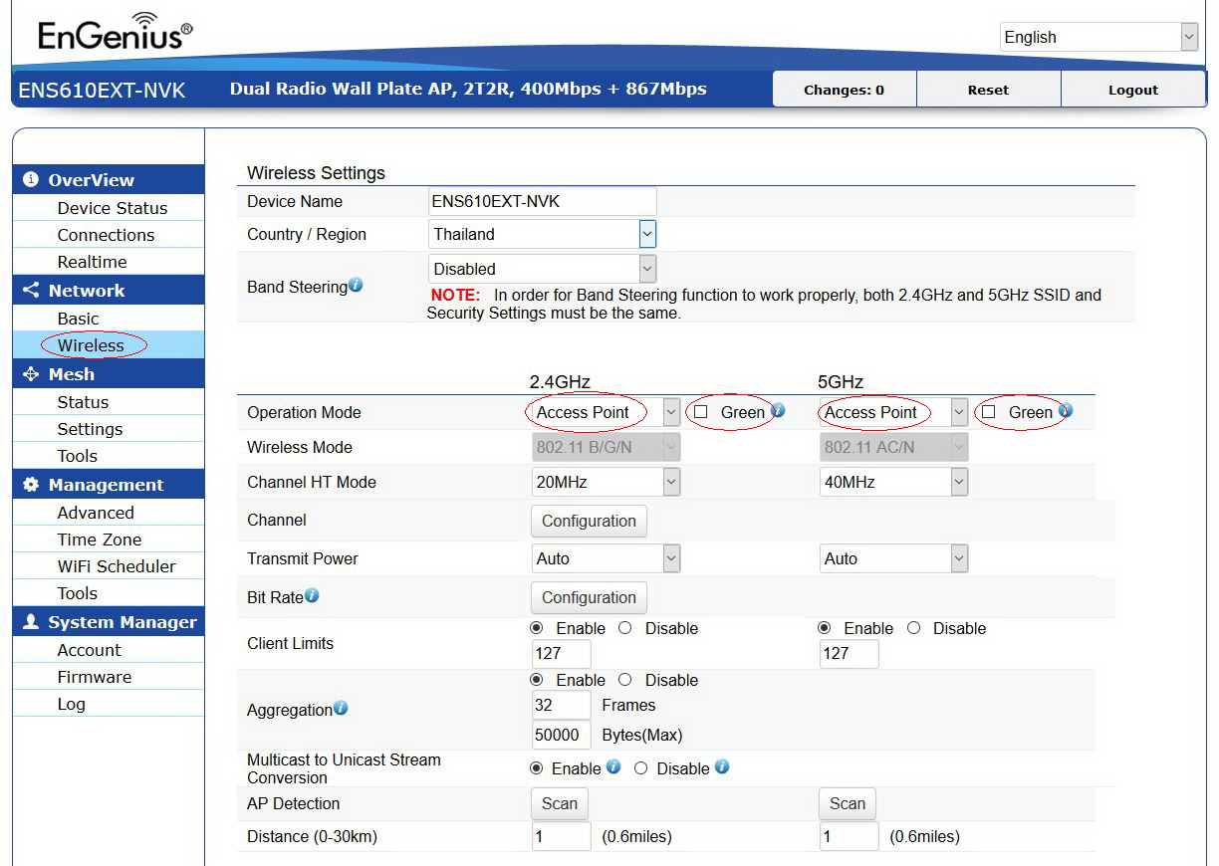Click the Management section gear icon
Image resolution: width=1219 pixels, height=866 pixels.
coord(31,484)
